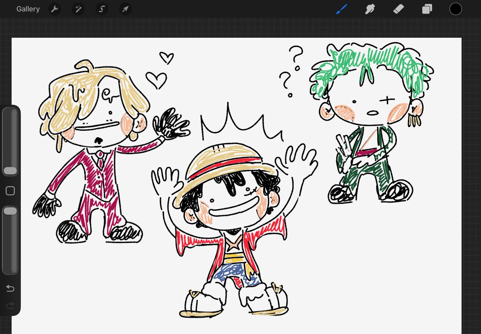This screenshot has height=334, width=481.
Task: Open the Actions wrench menu
Action: [55, 9]
